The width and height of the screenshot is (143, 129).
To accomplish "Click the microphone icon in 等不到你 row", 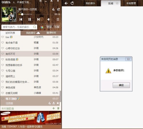I will [x=49, y=103].
